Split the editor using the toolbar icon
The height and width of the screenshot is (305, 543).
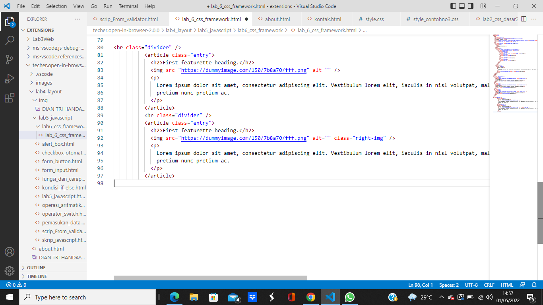point(523,19)
